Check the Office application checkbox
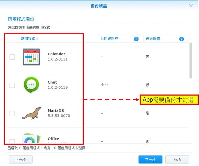 point(12,141)
